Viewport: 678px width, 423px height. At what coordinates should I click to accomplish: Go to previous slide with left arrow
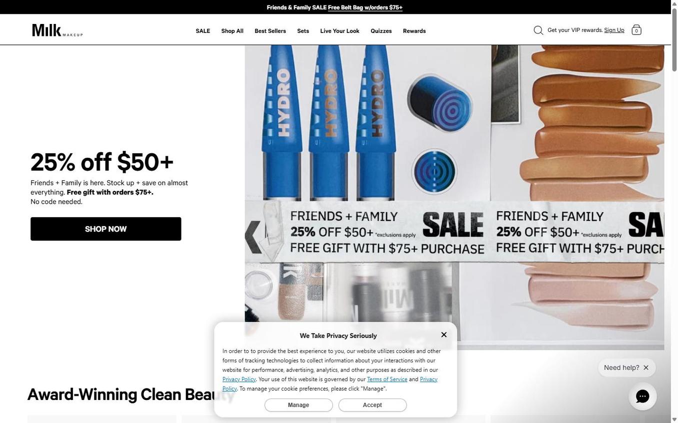(253, 236)
